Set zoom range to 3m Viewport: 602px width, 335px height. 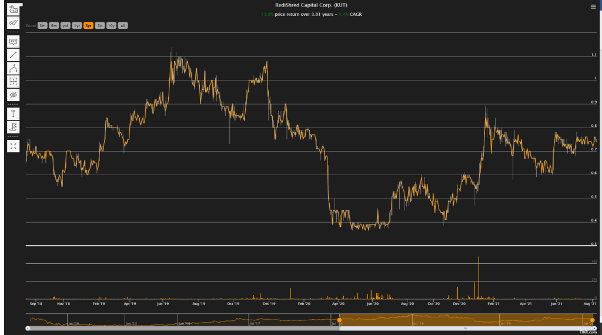click(42, 26)
